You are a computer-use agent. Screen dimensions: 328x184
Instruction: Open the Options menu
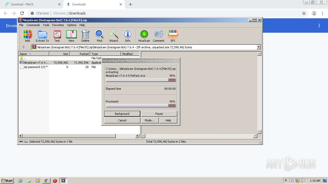click(72, 25)
